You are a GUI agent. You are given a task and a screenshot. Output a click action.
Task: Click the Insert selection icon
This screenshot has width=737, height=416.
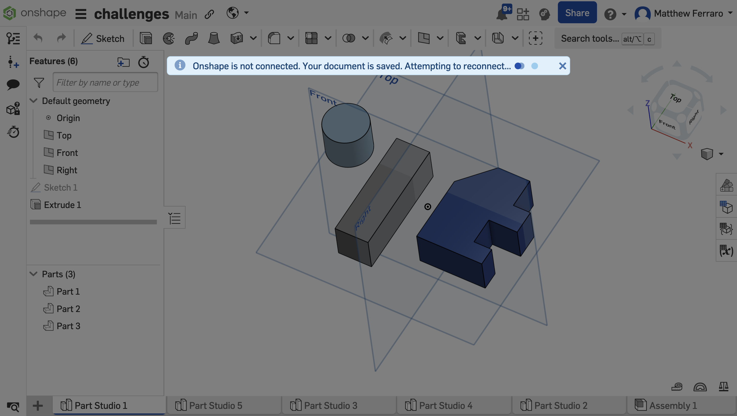[x=535, y=38]
